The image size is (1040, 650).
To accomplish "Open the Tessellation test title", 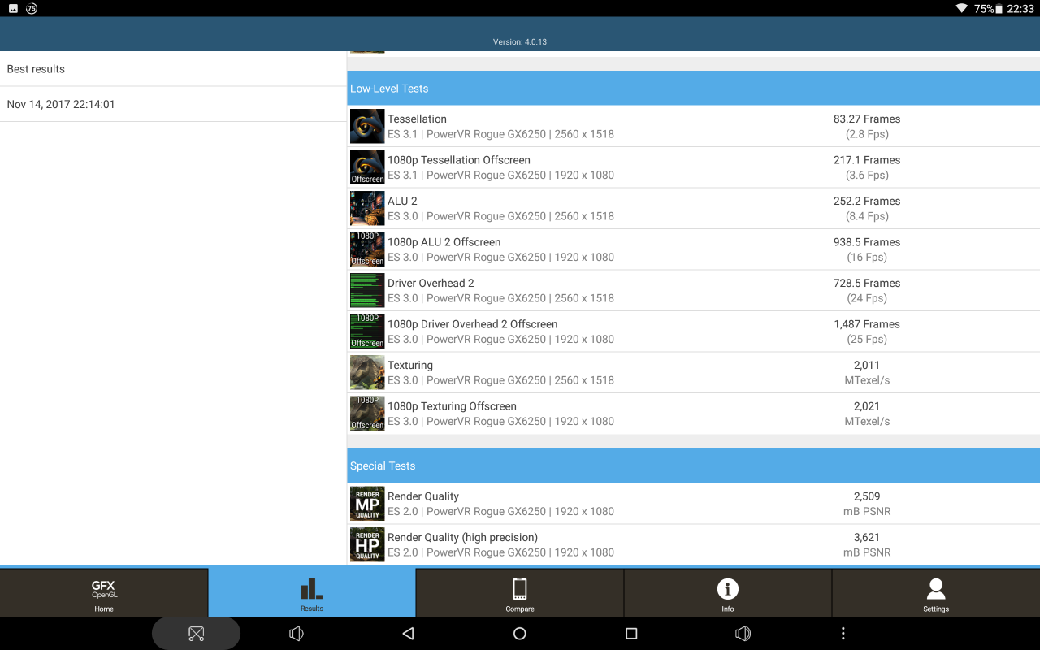I will pos(417,119).
